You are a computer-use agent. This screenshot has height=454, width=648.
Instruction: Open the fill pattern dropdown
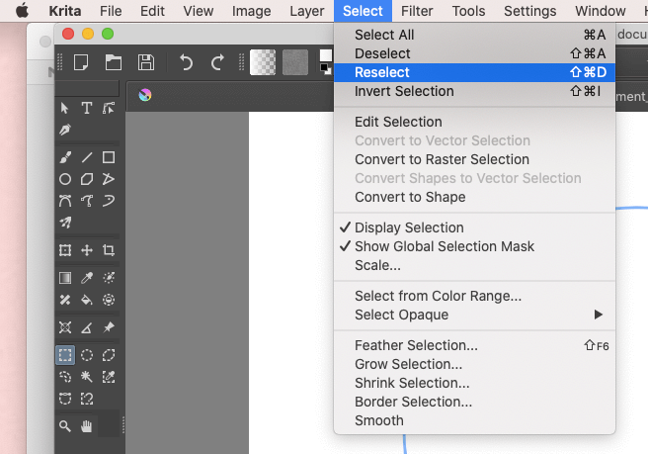click(295, 62)
